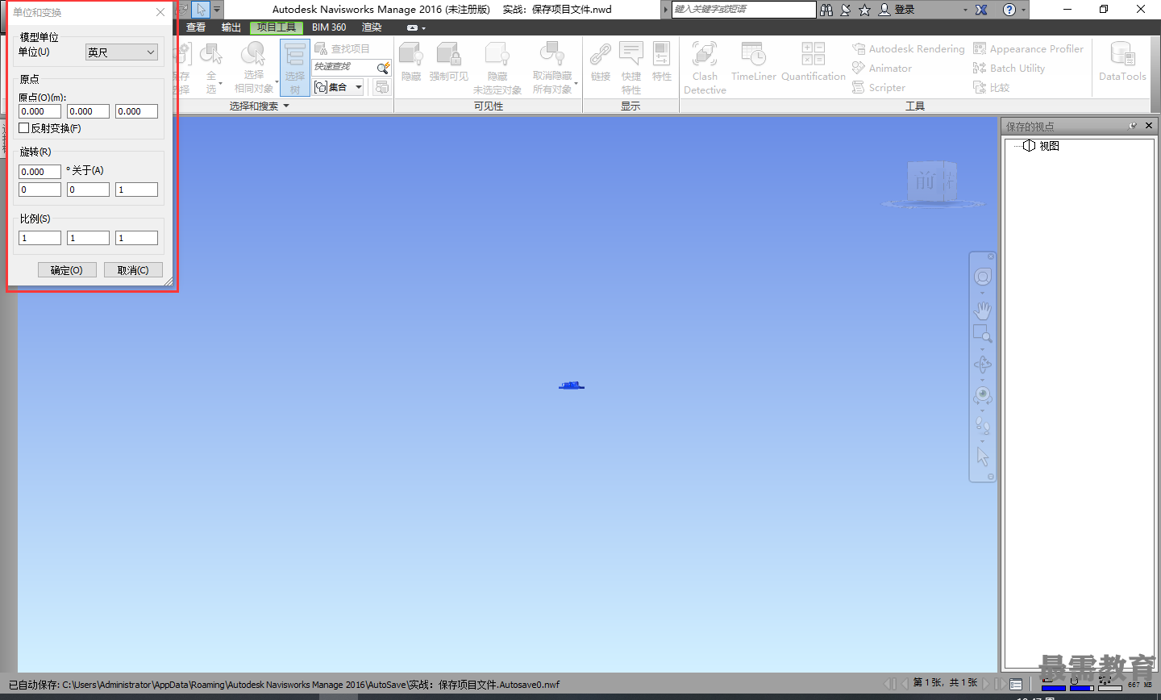Image resolution: width=1161 pixels, height=700 pixels.
Task: Switch to the 项目工具 tab
Action: pos(276,27)
